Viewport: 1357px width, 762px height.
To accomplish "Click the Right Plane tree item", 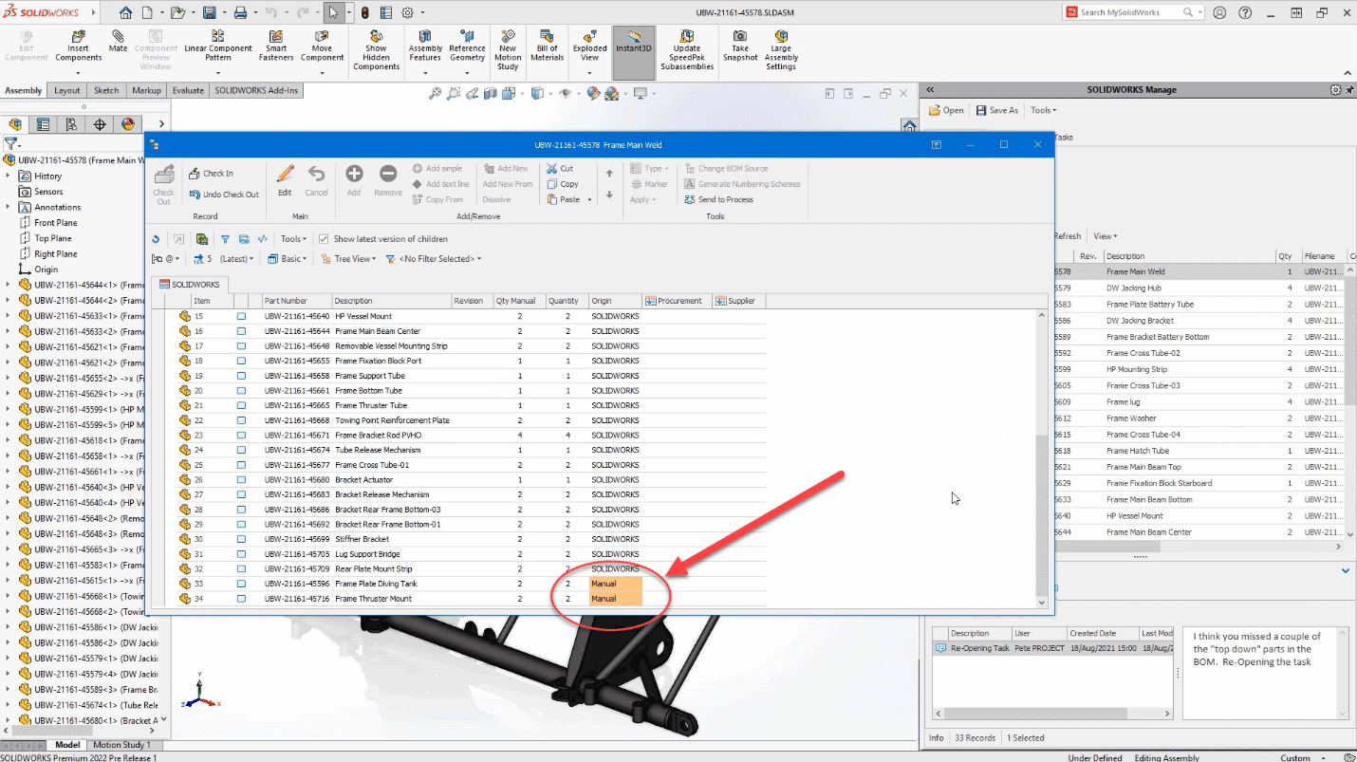I will click(x=56, y=254).
